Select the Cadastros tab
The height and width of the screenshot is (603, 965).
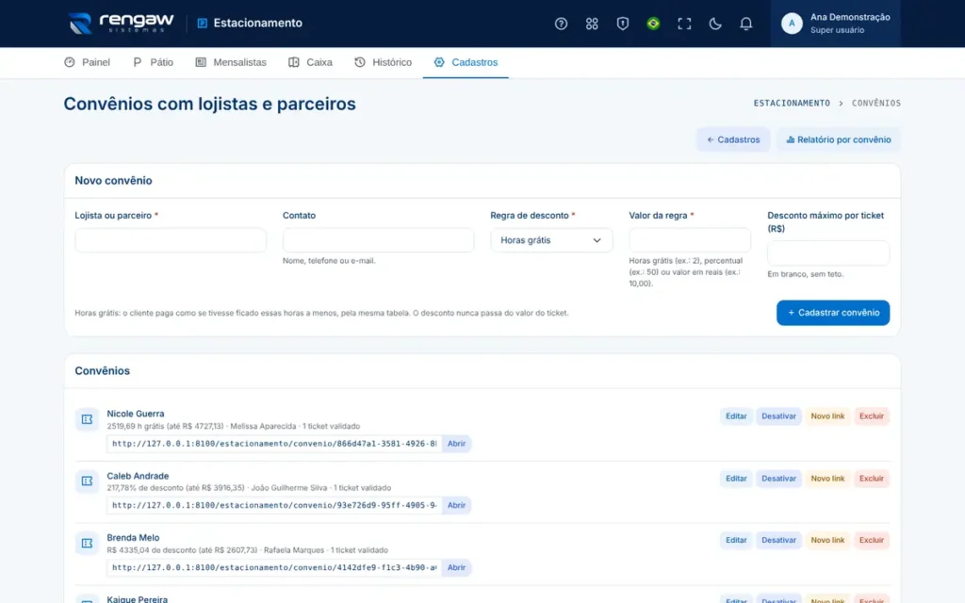(466, 62)
